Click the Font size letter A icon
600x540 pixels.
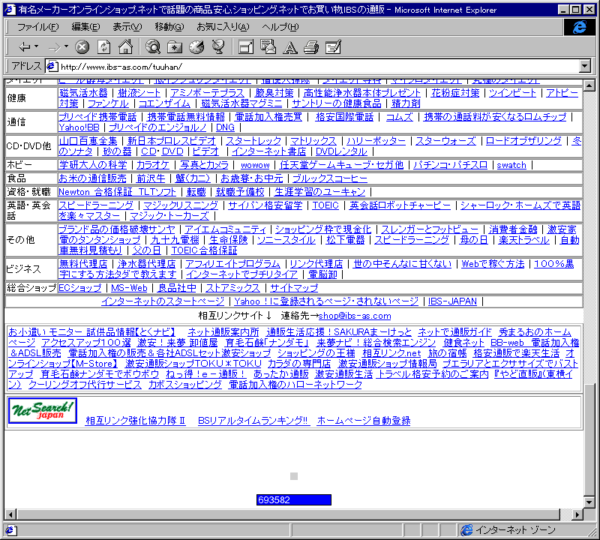(289, 47)
